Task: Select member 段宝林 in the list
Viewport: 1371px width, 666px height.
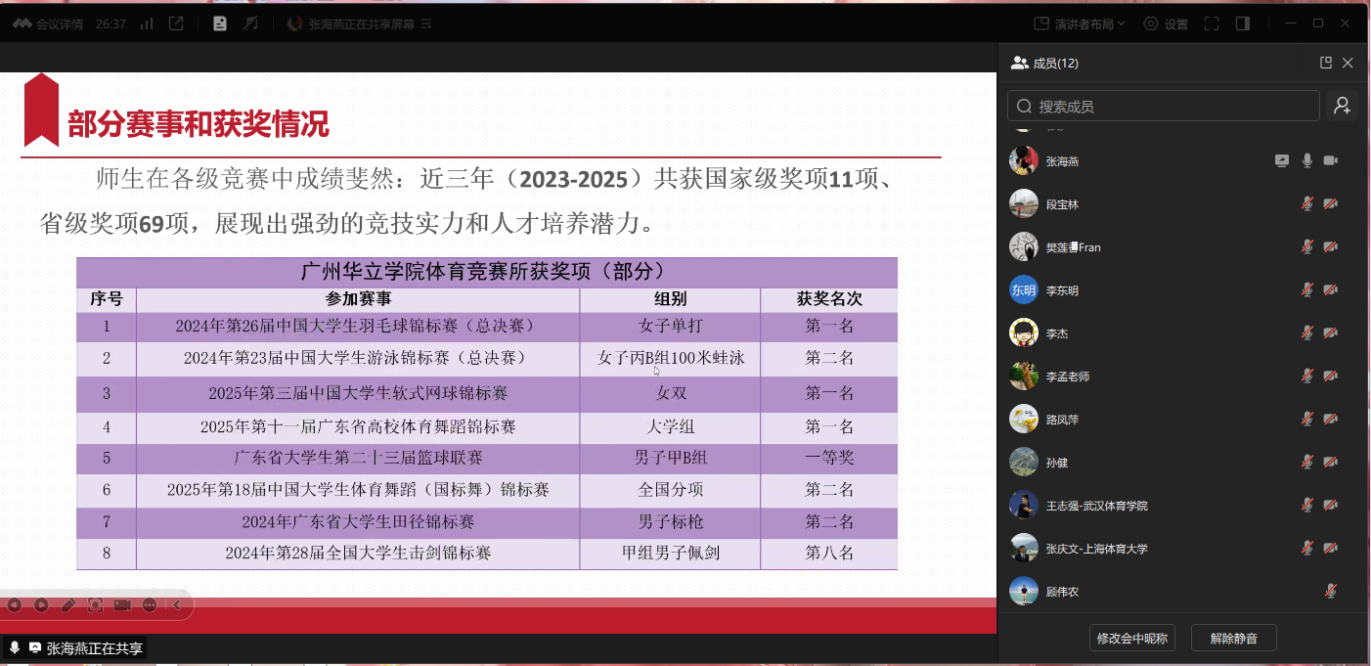Action: pyautogui.click(x=1182, y=203)
